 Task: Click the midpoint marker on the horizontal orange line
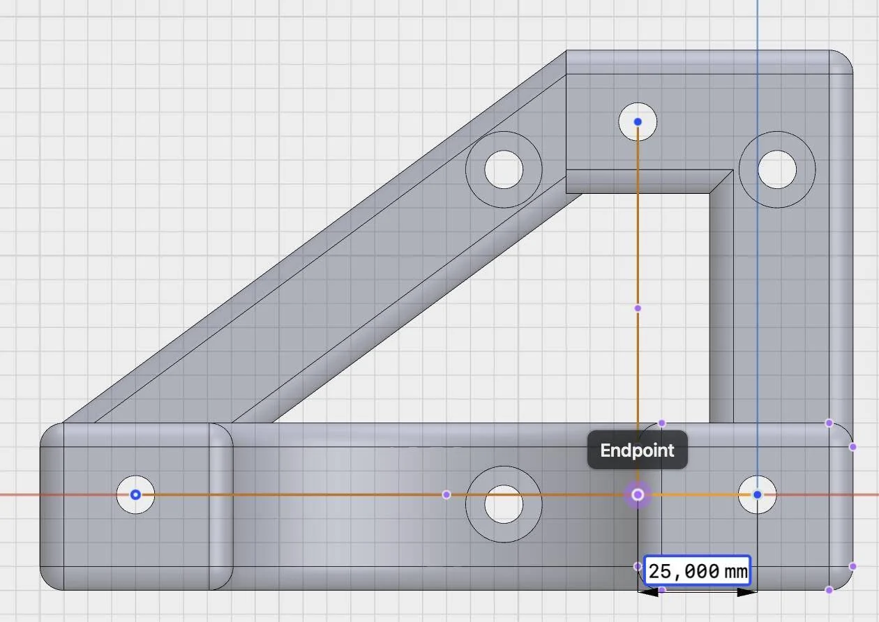coord(446,494)
